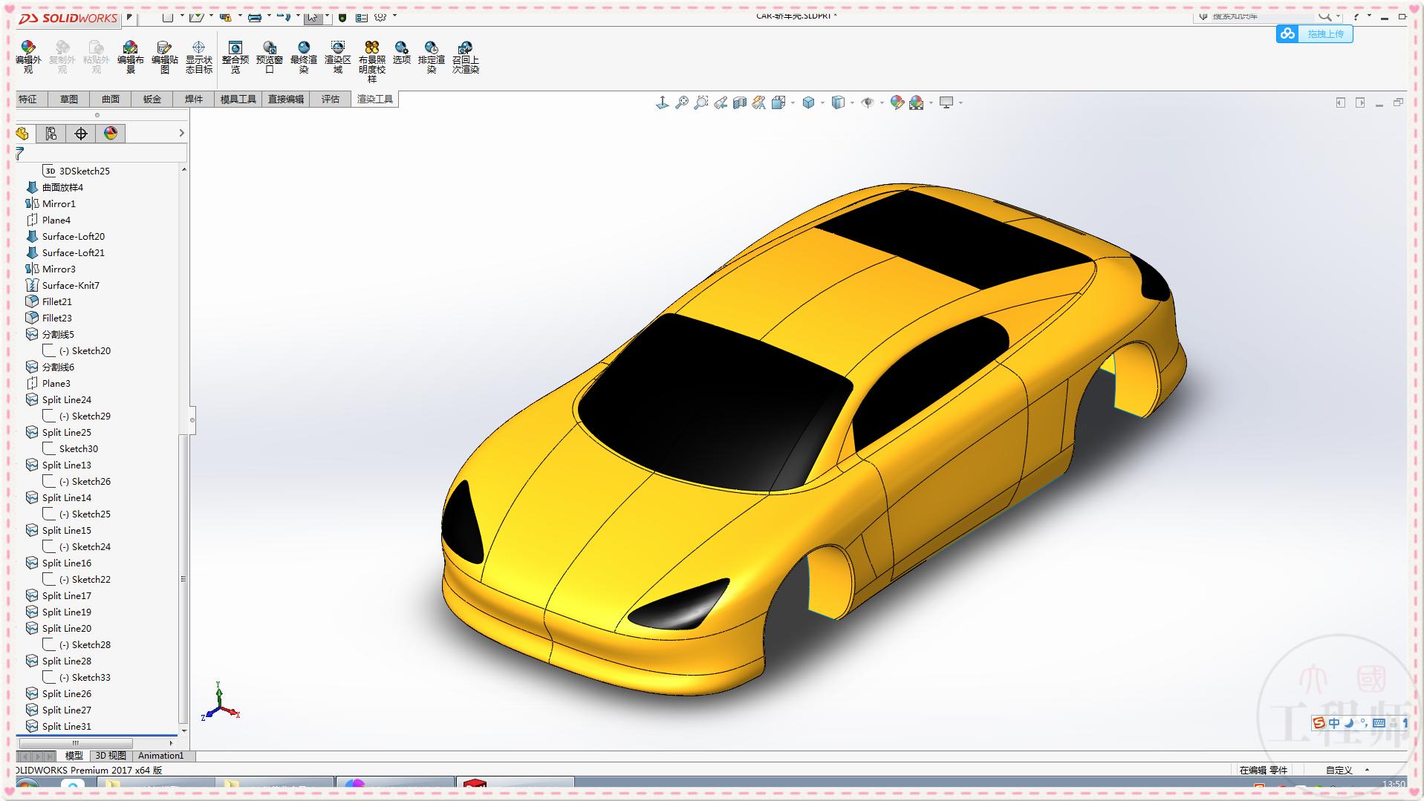1424x801 pixels.
Task: Switch to the DisplayManager colored ball tab
Action: pyautogui.click(x=110, y=134)
